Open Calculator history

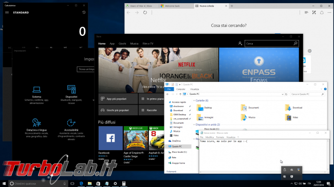[84, 12]
